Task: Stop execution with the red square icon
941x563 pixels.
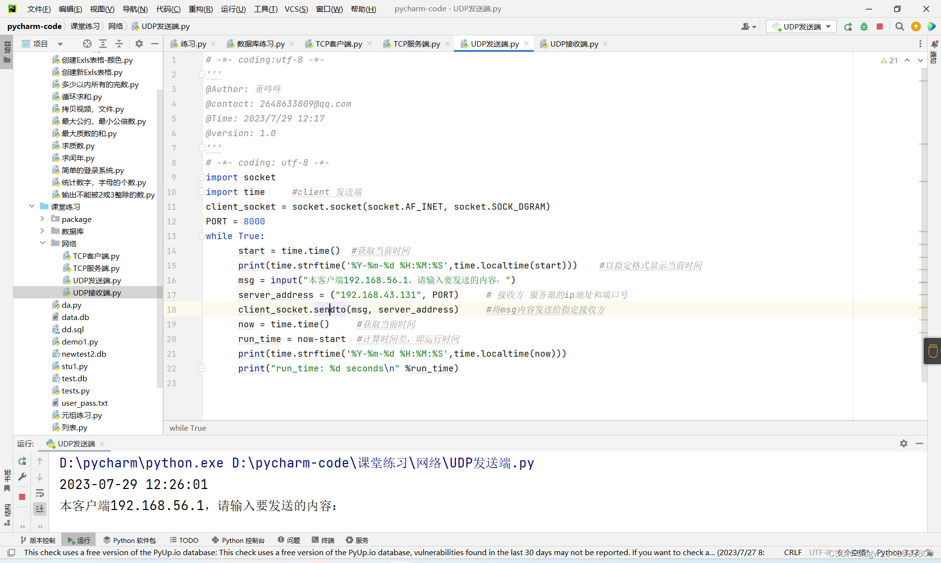Action: point(880,26)
